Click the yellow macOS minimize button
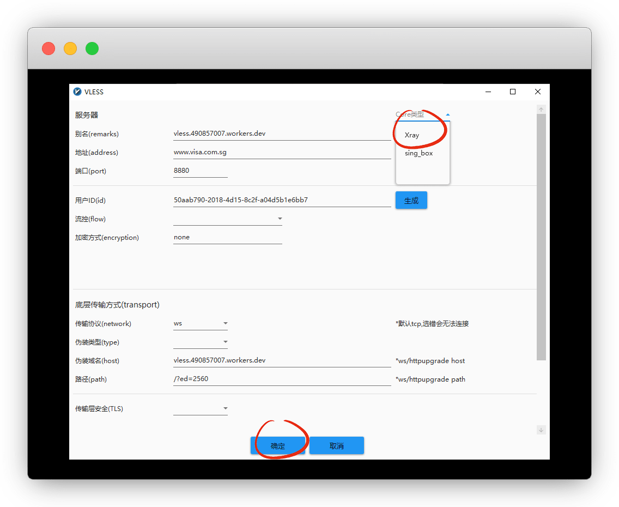 coord(70,49)
